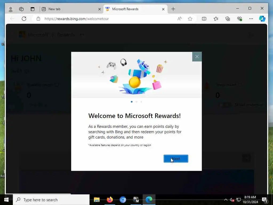View site information lock icon
Screen dimensions: 273x205
coord(38,19)
